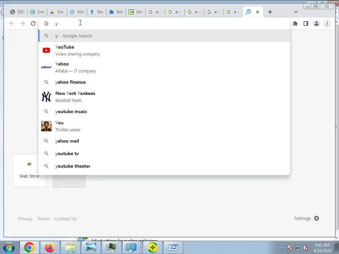Open page Settings with gear icon
Image resolution: width=339 pixels, height=254 pixels.
pyautogui.click(x=307, y=218)
